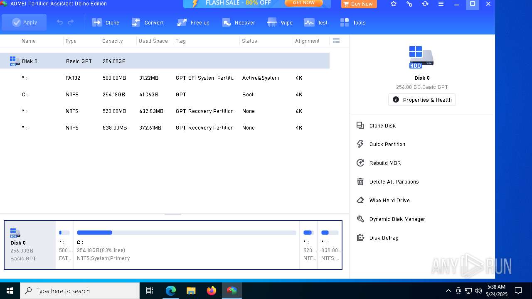
Task: Select the C: partition block in disk map
Action: tap(186, 245)
